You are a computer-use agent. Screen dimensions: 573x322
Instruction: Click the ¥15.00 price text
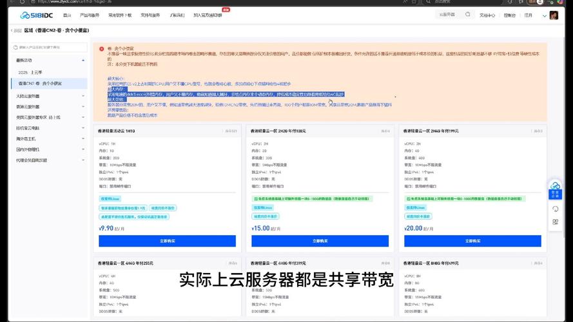point(260,229)
